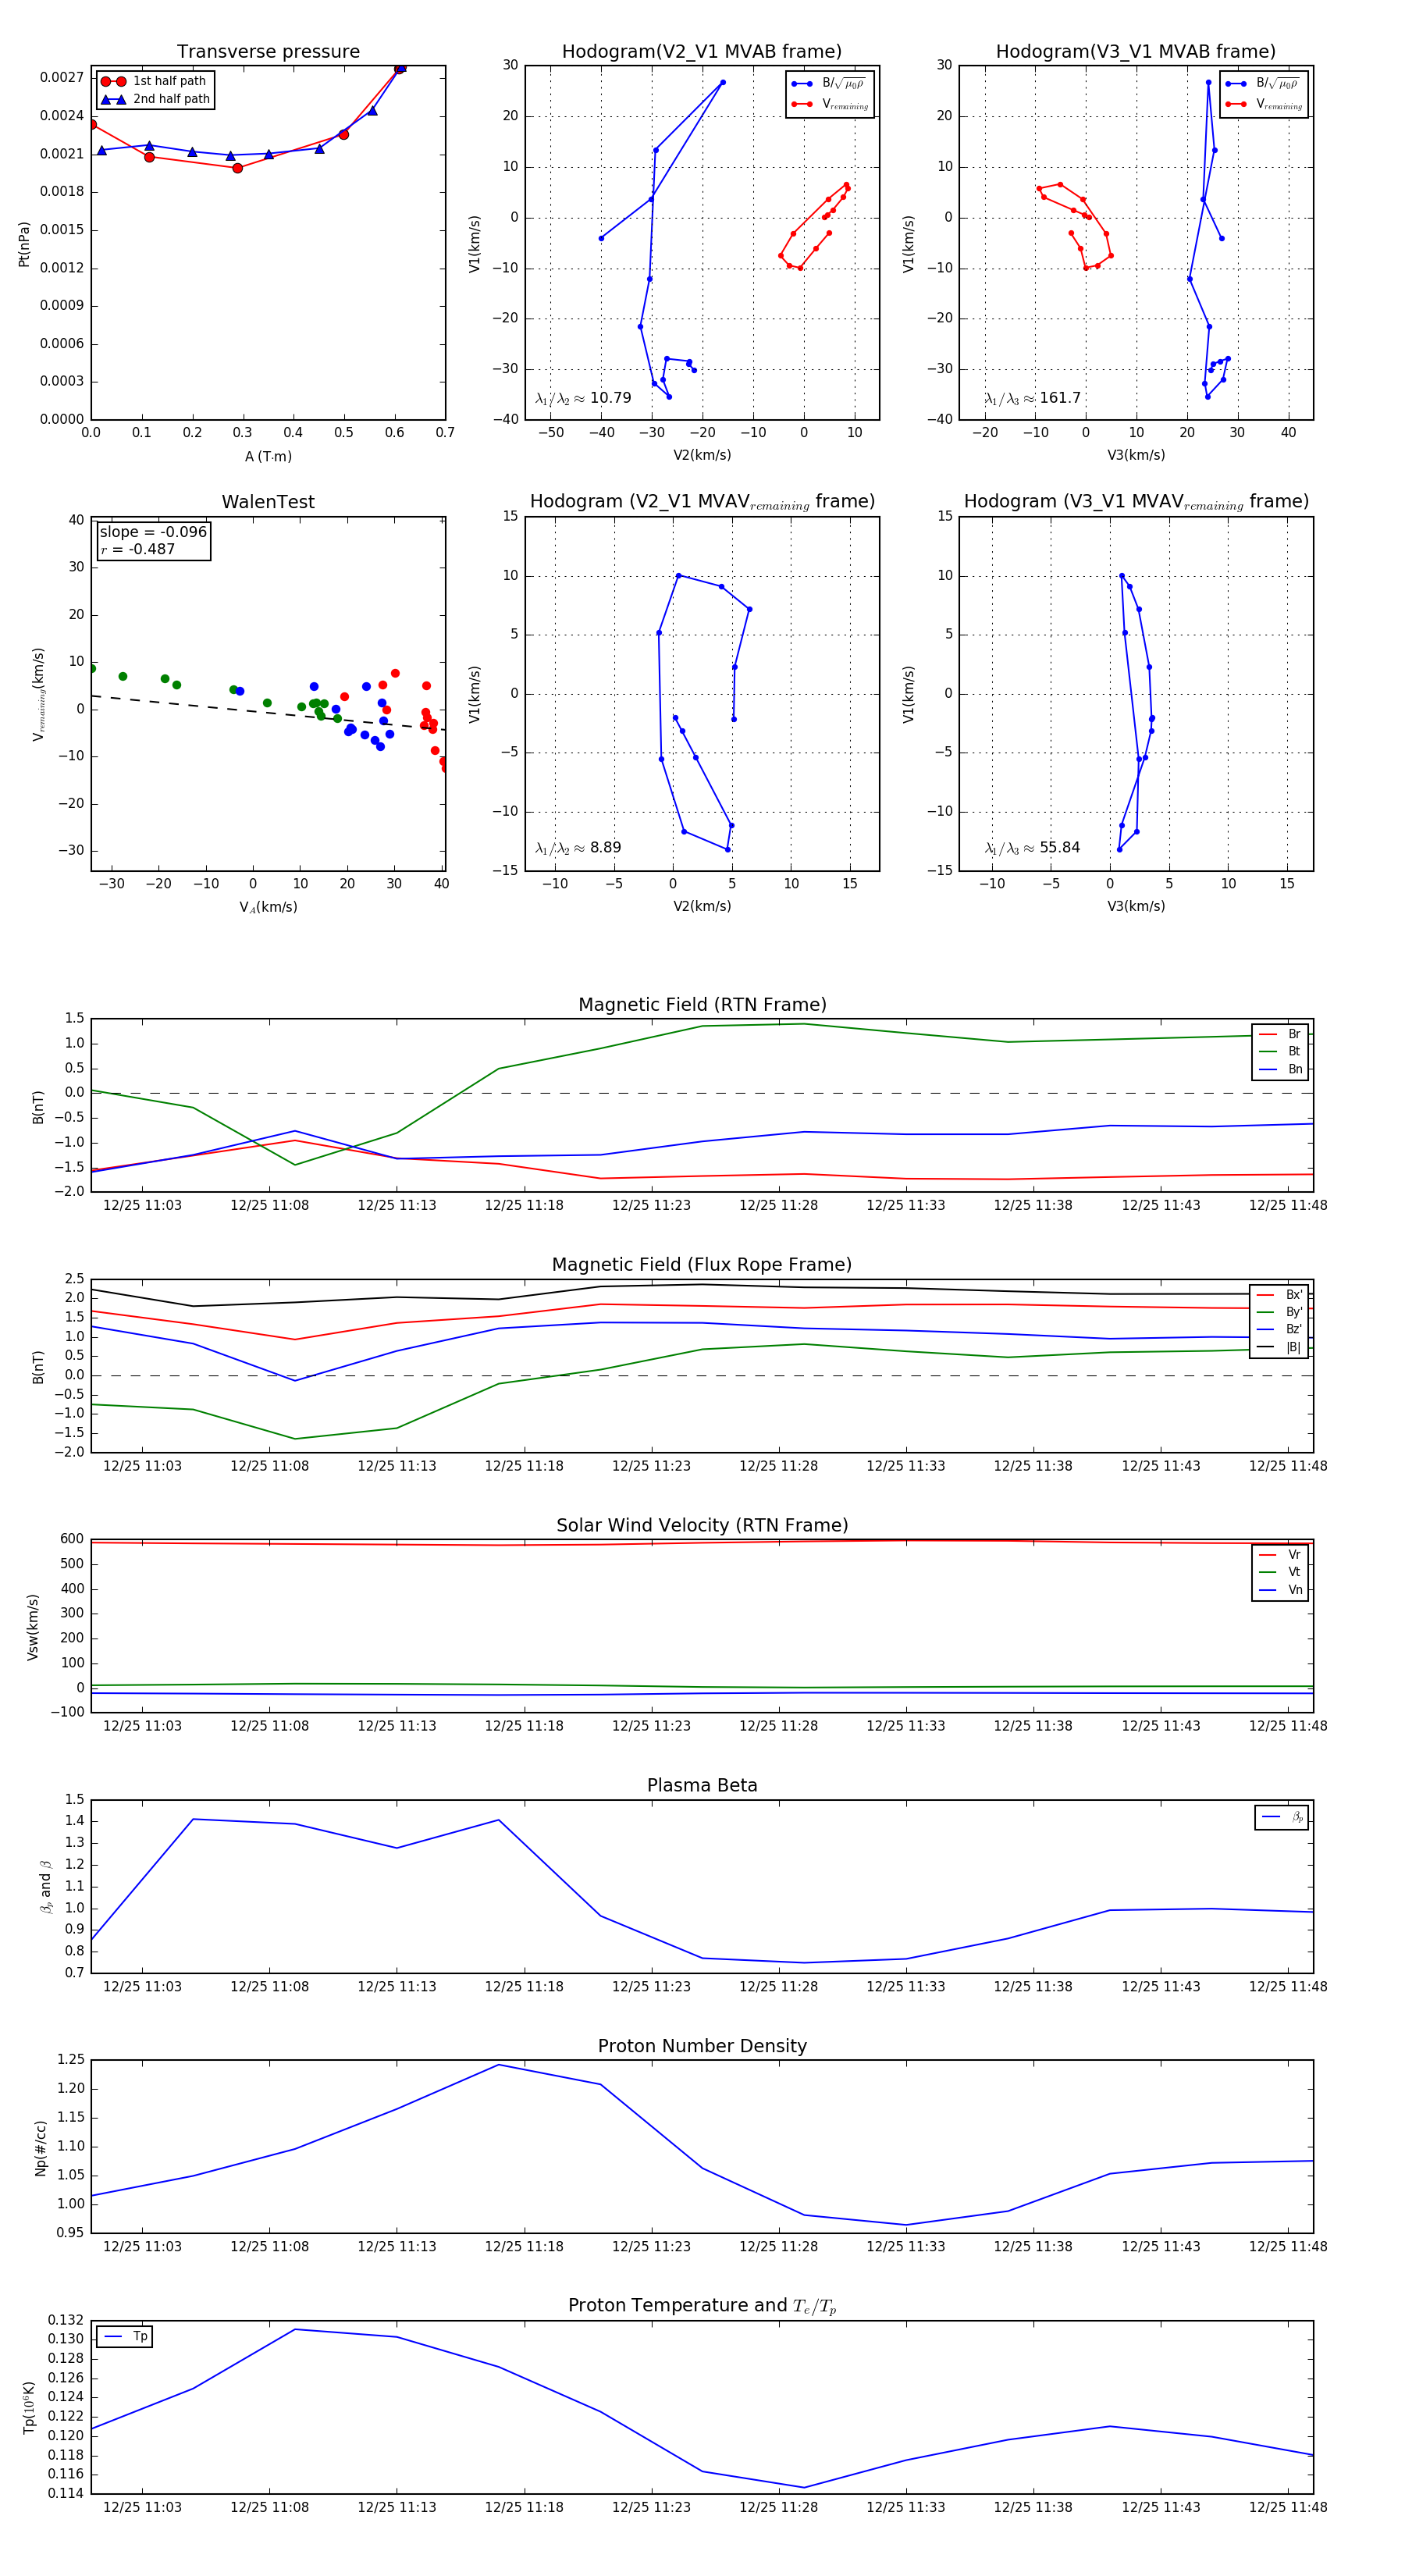Click the 'Br' legend entry

click(1280, 1034)
